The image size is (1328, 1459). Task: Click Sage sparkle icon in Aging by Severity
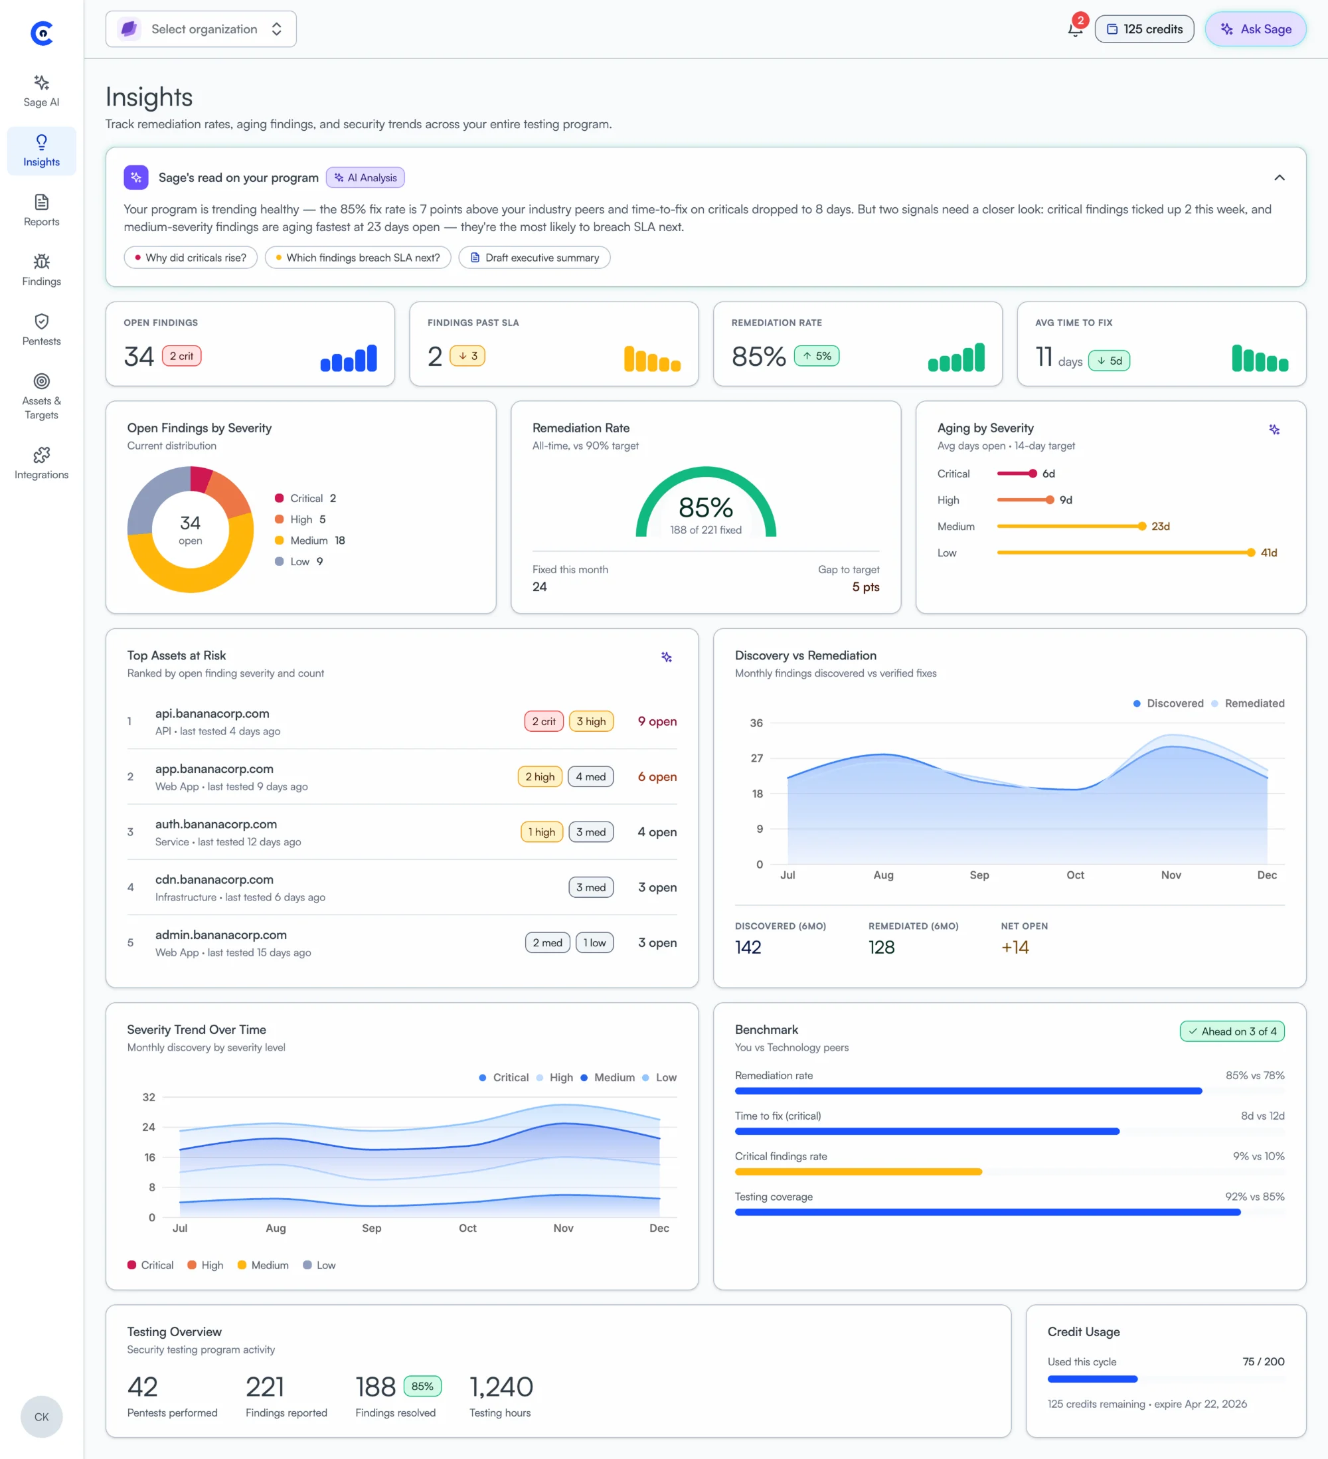tap(1274, 430)
